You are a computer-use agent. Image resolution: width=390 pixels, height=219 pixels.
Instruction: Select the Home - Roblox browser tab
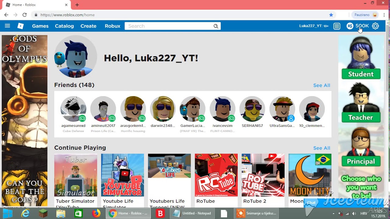tap(37, 5)
